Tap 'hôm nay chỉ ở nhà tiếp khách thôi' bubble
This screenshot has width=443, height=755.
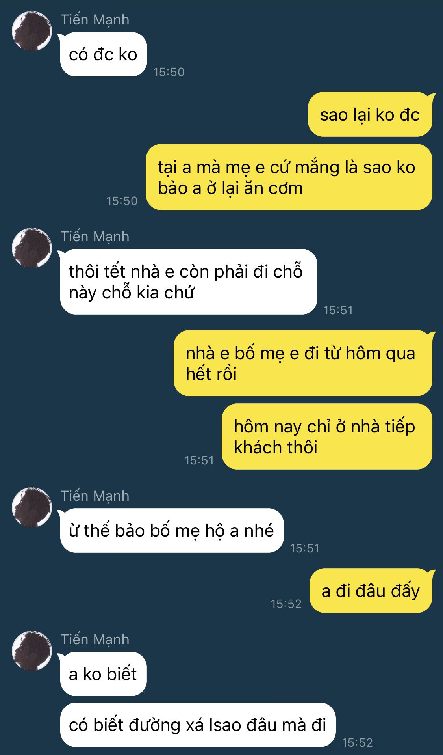click(327, 436)
